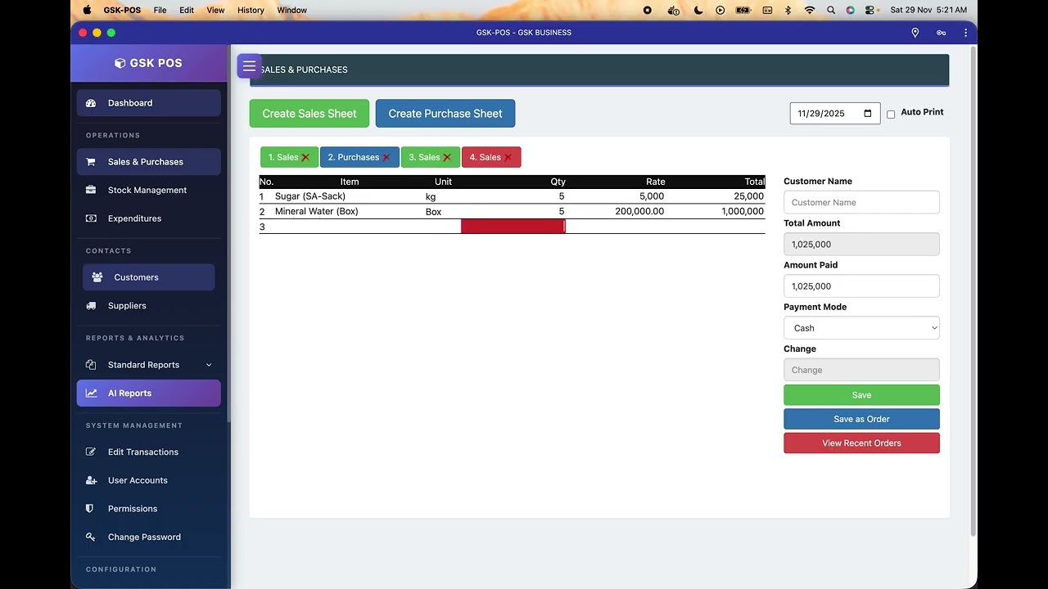Open the Payment Mode dropdown
The image size is (1048, 589).
861,328
